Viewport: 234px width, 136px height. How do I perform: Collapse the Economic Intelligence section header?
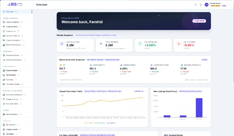[29, 91]
